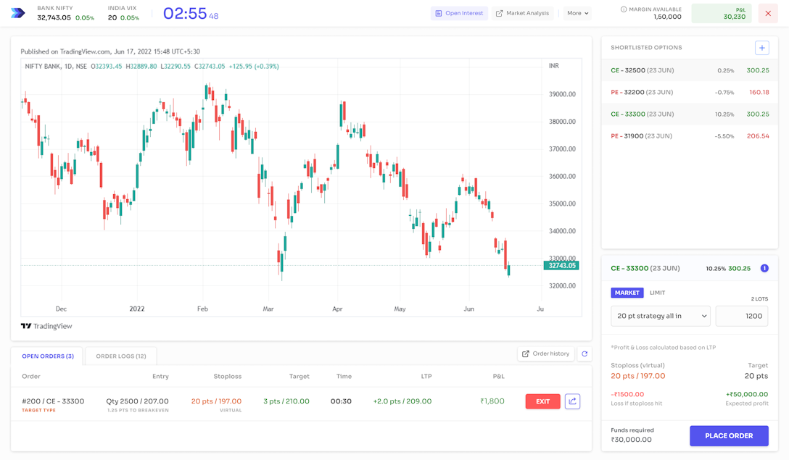Click the plus icon in Shortlisted Options
Screen dimensions: 789x460
(761, 48)
